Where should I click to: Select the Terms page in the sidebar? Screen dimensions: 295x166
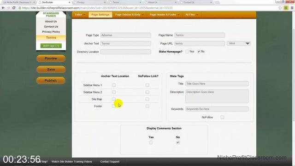coord(51,38)
